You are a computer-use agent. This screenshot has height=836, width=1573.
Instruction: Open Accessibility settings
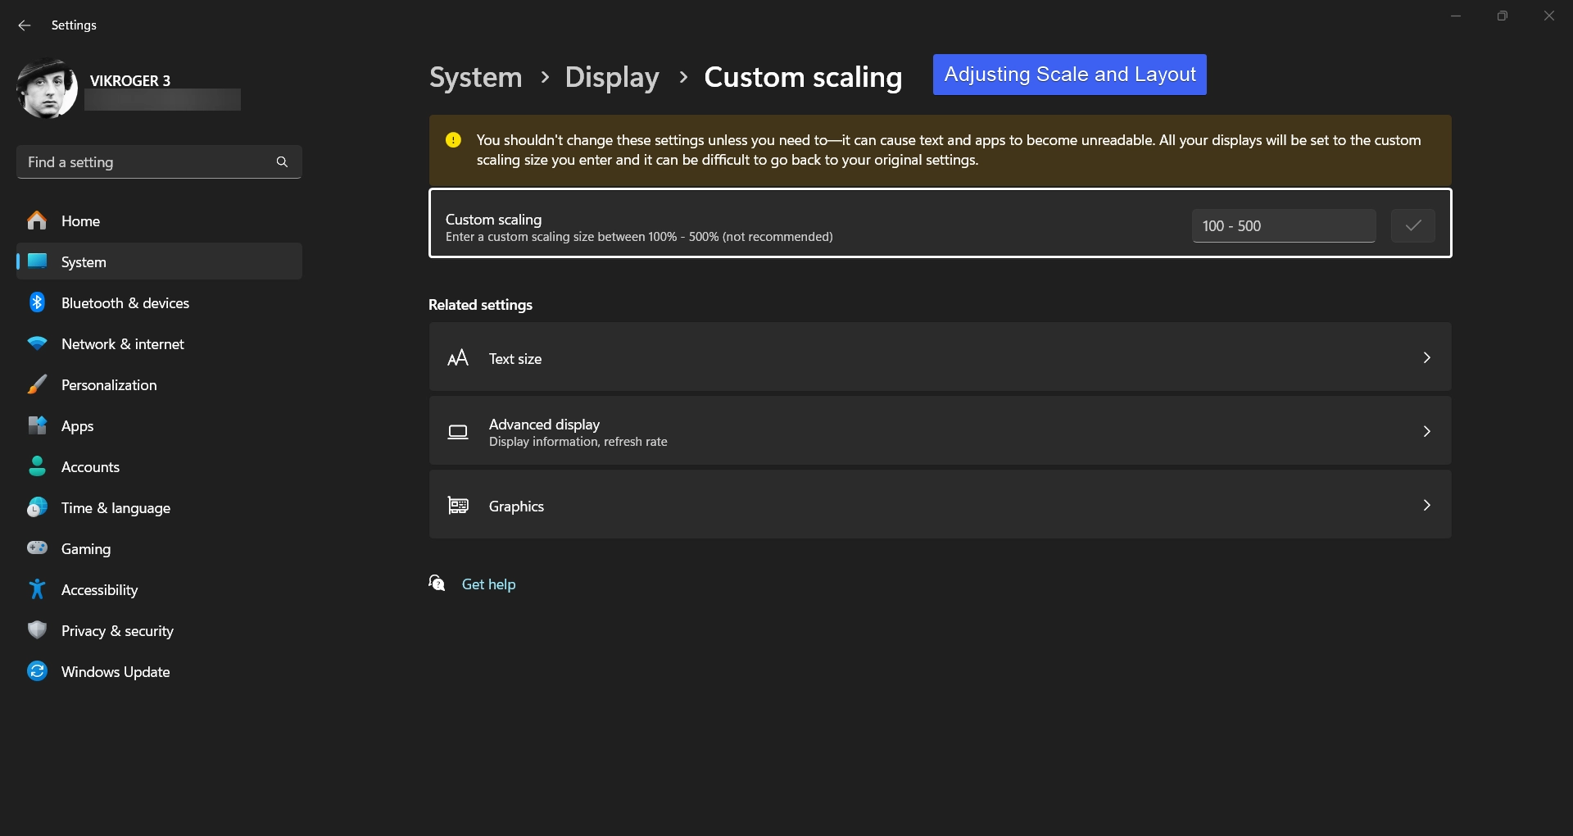pos(159,589)
